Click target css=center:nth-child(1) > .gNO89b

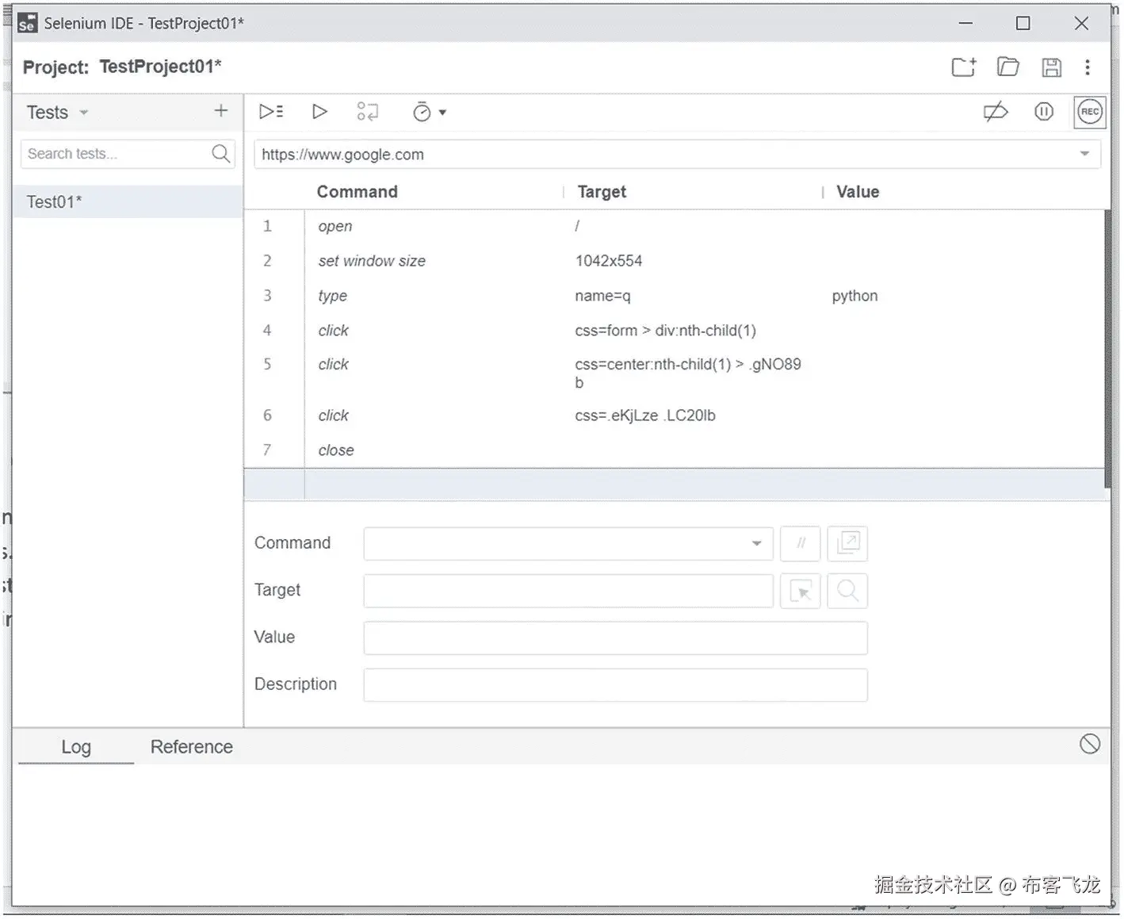[x=688, y=373]
